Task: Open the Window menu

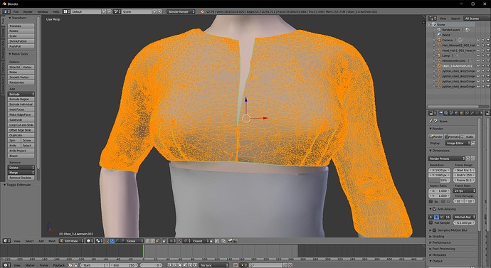Action: click(x=43, y=11)
